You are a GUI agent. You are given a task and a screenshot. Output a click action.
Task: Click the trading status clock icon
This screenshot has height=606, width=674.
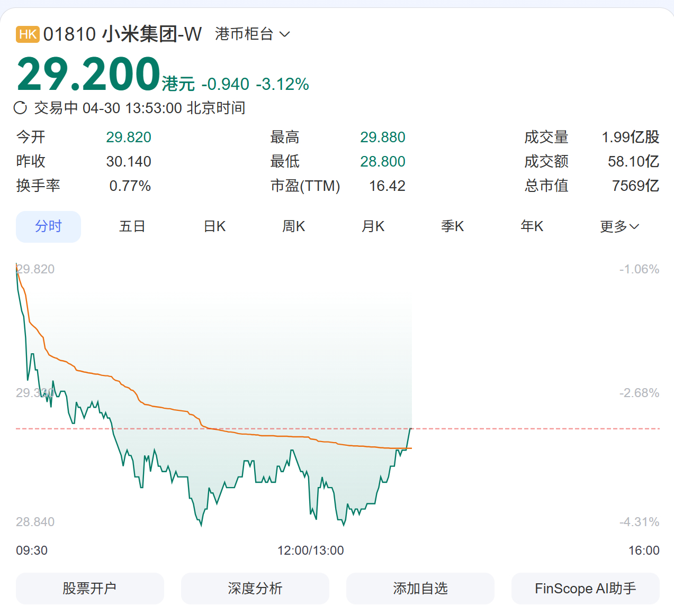pyautogui.click(x=20, y=108)
